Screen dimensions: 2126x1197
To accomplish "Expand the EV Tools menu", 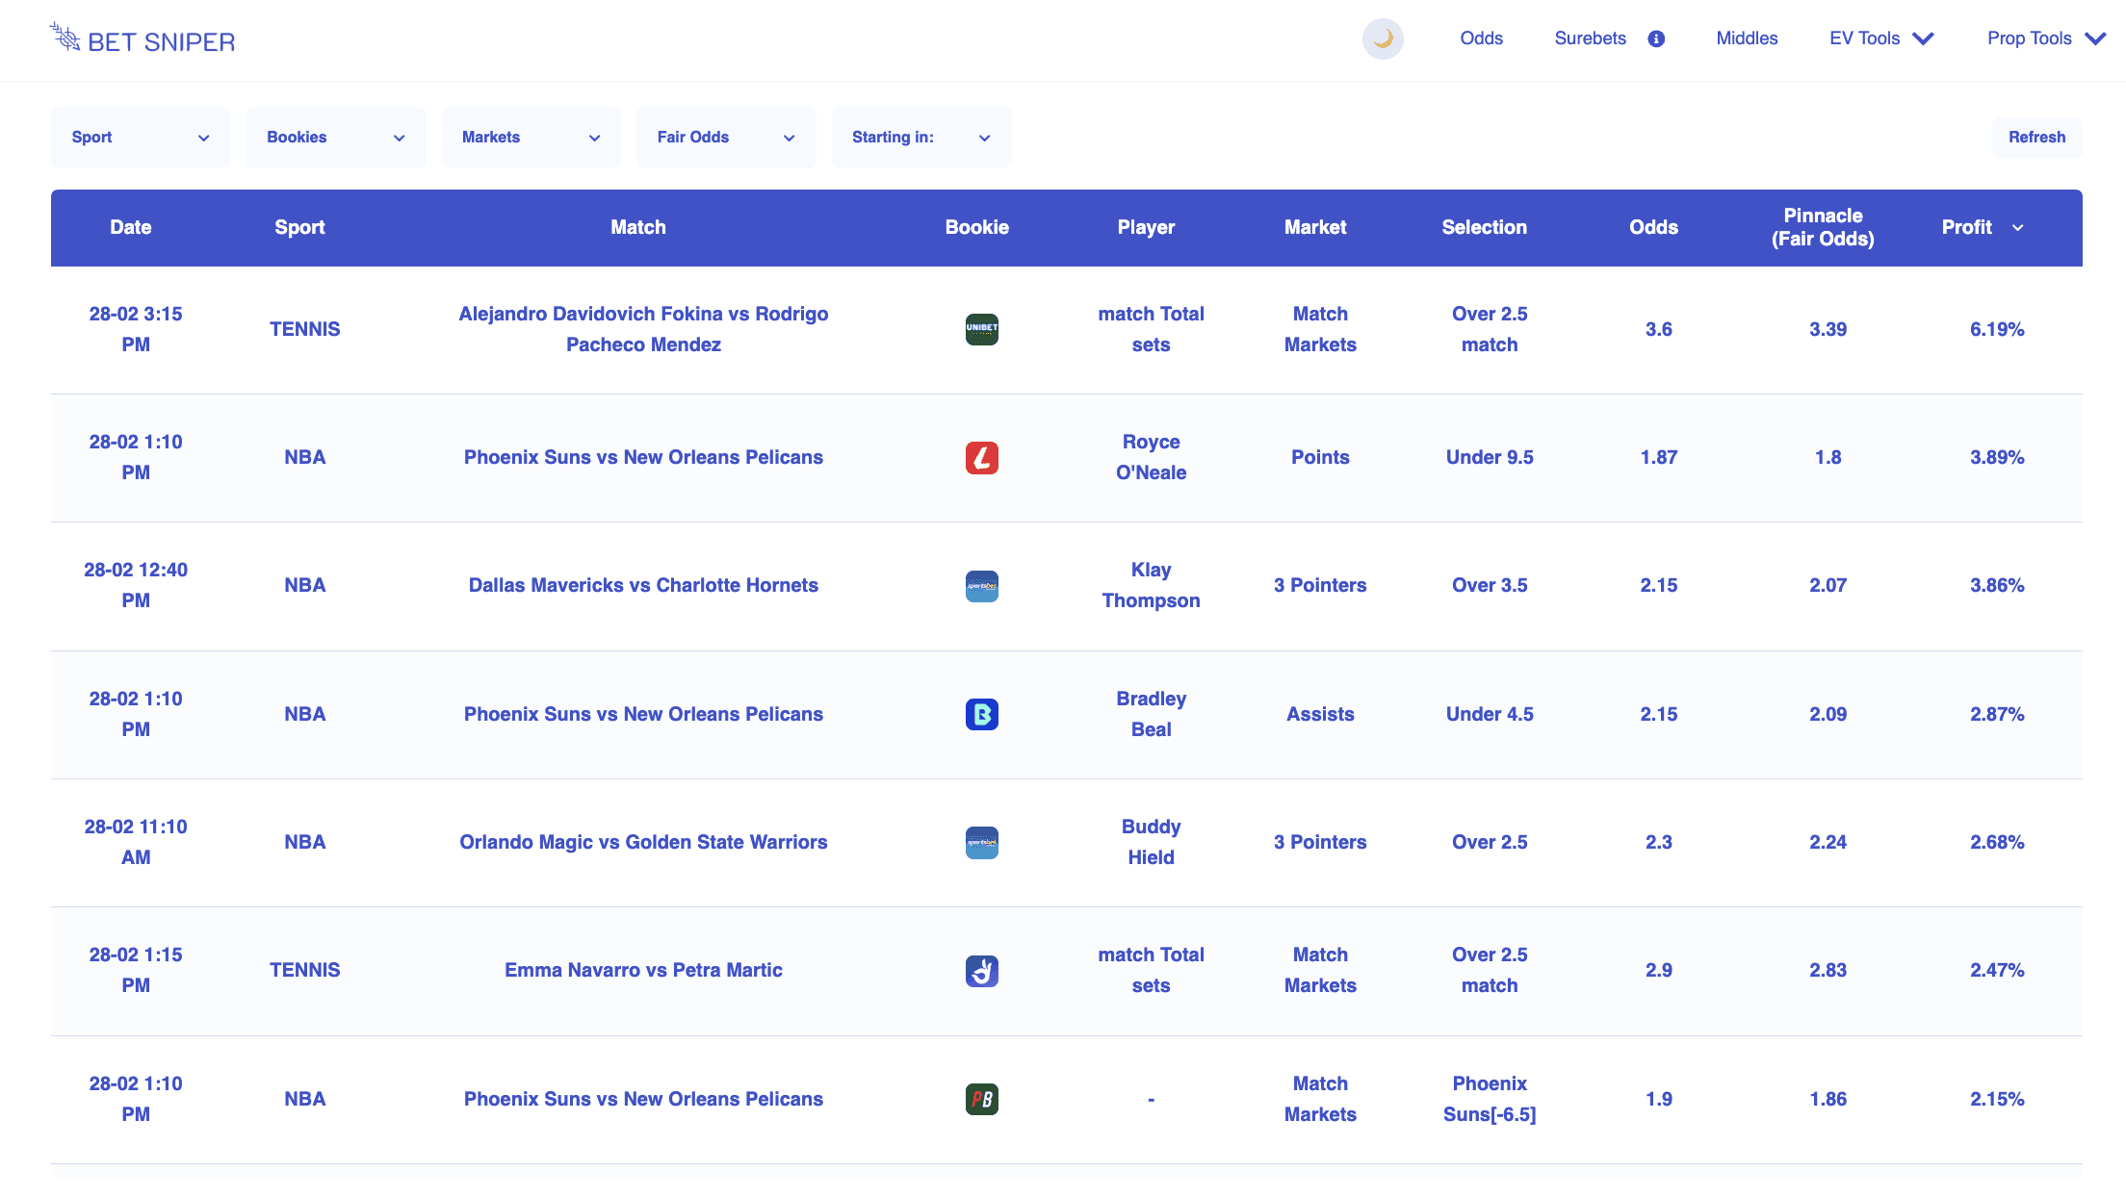I will pyautogui.click(x=1881, y=38).
